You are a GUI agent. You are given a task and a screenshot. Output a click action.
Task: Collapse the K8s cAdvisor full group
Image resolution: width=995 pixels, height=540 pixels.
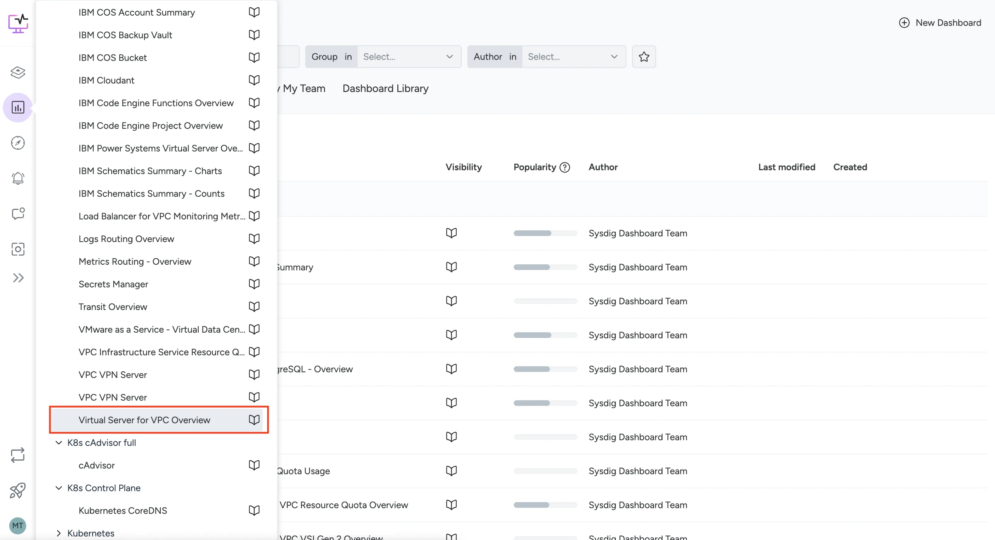click(x=59, y=442)
